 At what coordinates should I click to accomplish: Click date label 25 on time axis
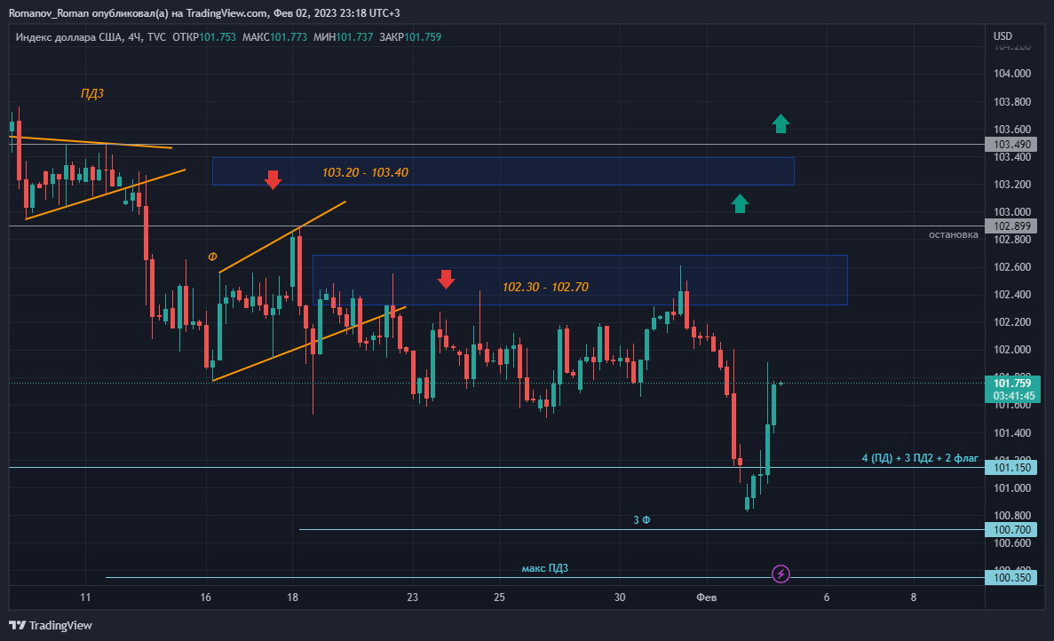pyautogui.click(x=499, y=597)
